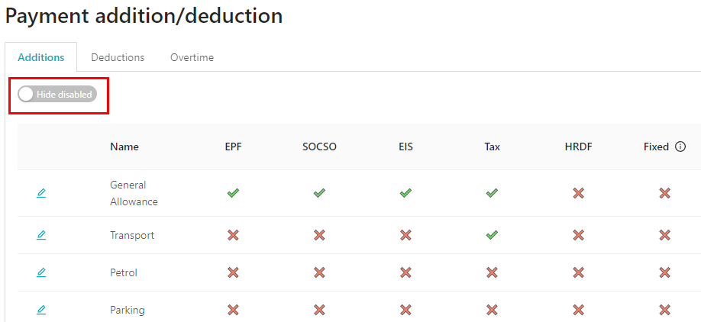
Task: Click the Parking row edit pencil
Action: tap(41, 310)
